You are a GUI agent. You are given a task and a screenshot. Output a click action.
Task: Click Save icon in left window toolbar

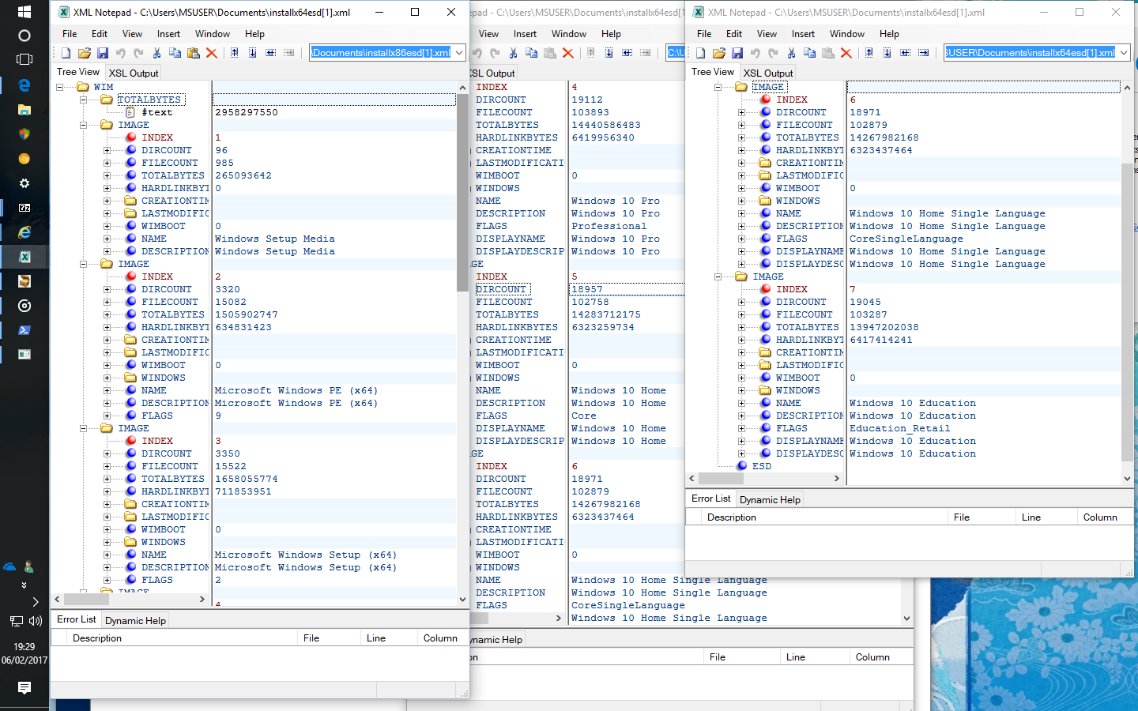tap(103, 53)
